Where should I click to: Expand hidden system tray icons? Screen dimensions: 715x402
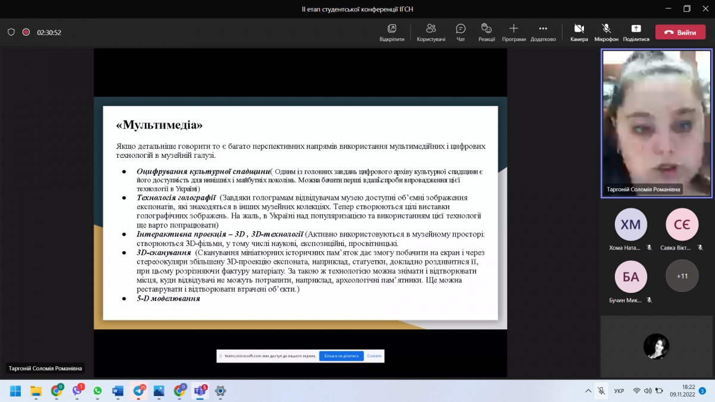[587, 391]
